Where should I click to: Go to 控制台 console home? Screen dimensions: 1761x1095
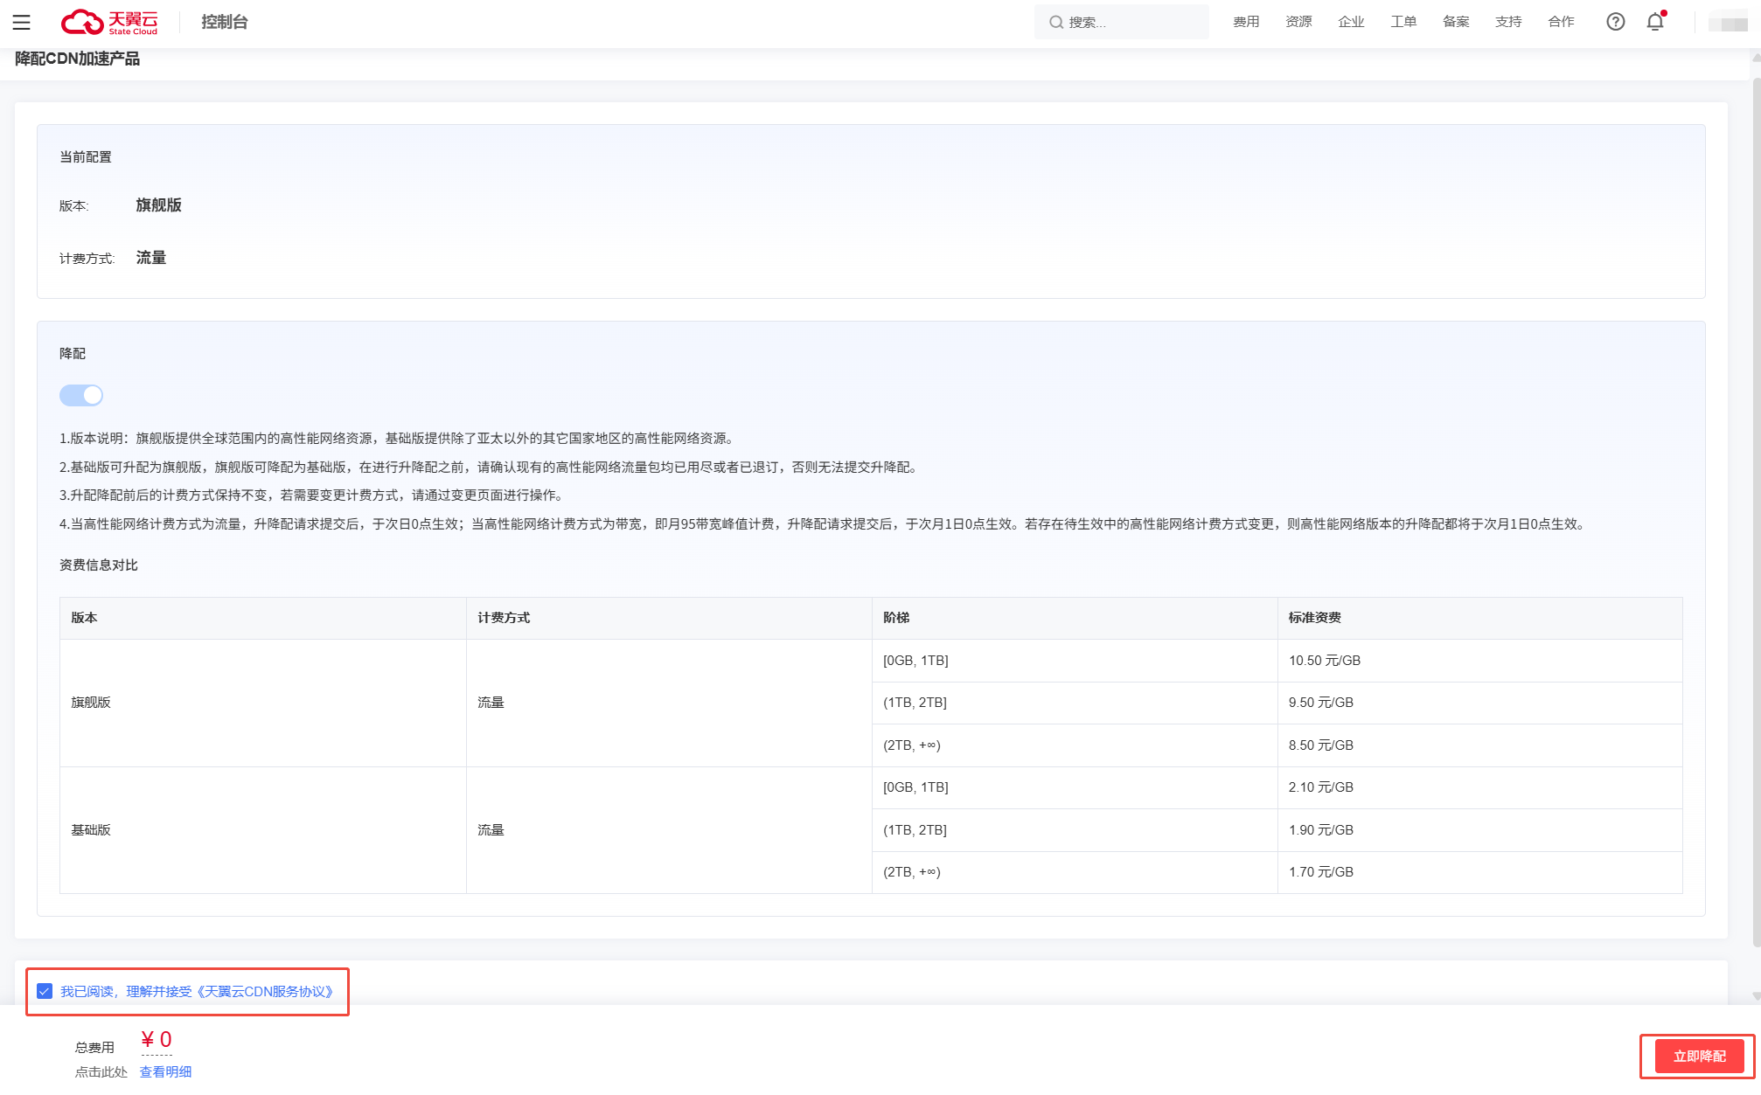pos(224,22)
